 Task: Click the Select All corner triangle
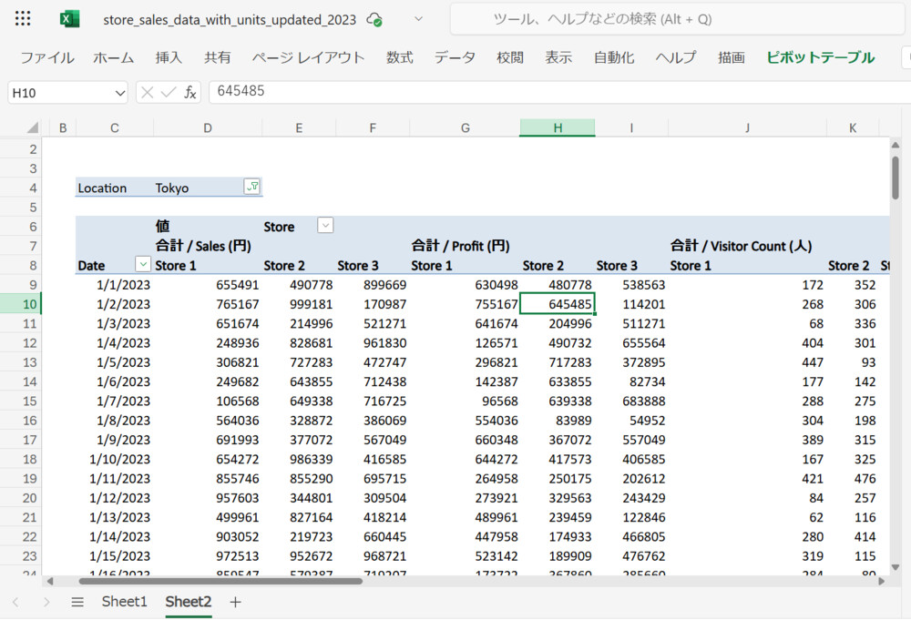tap(32, 128)
